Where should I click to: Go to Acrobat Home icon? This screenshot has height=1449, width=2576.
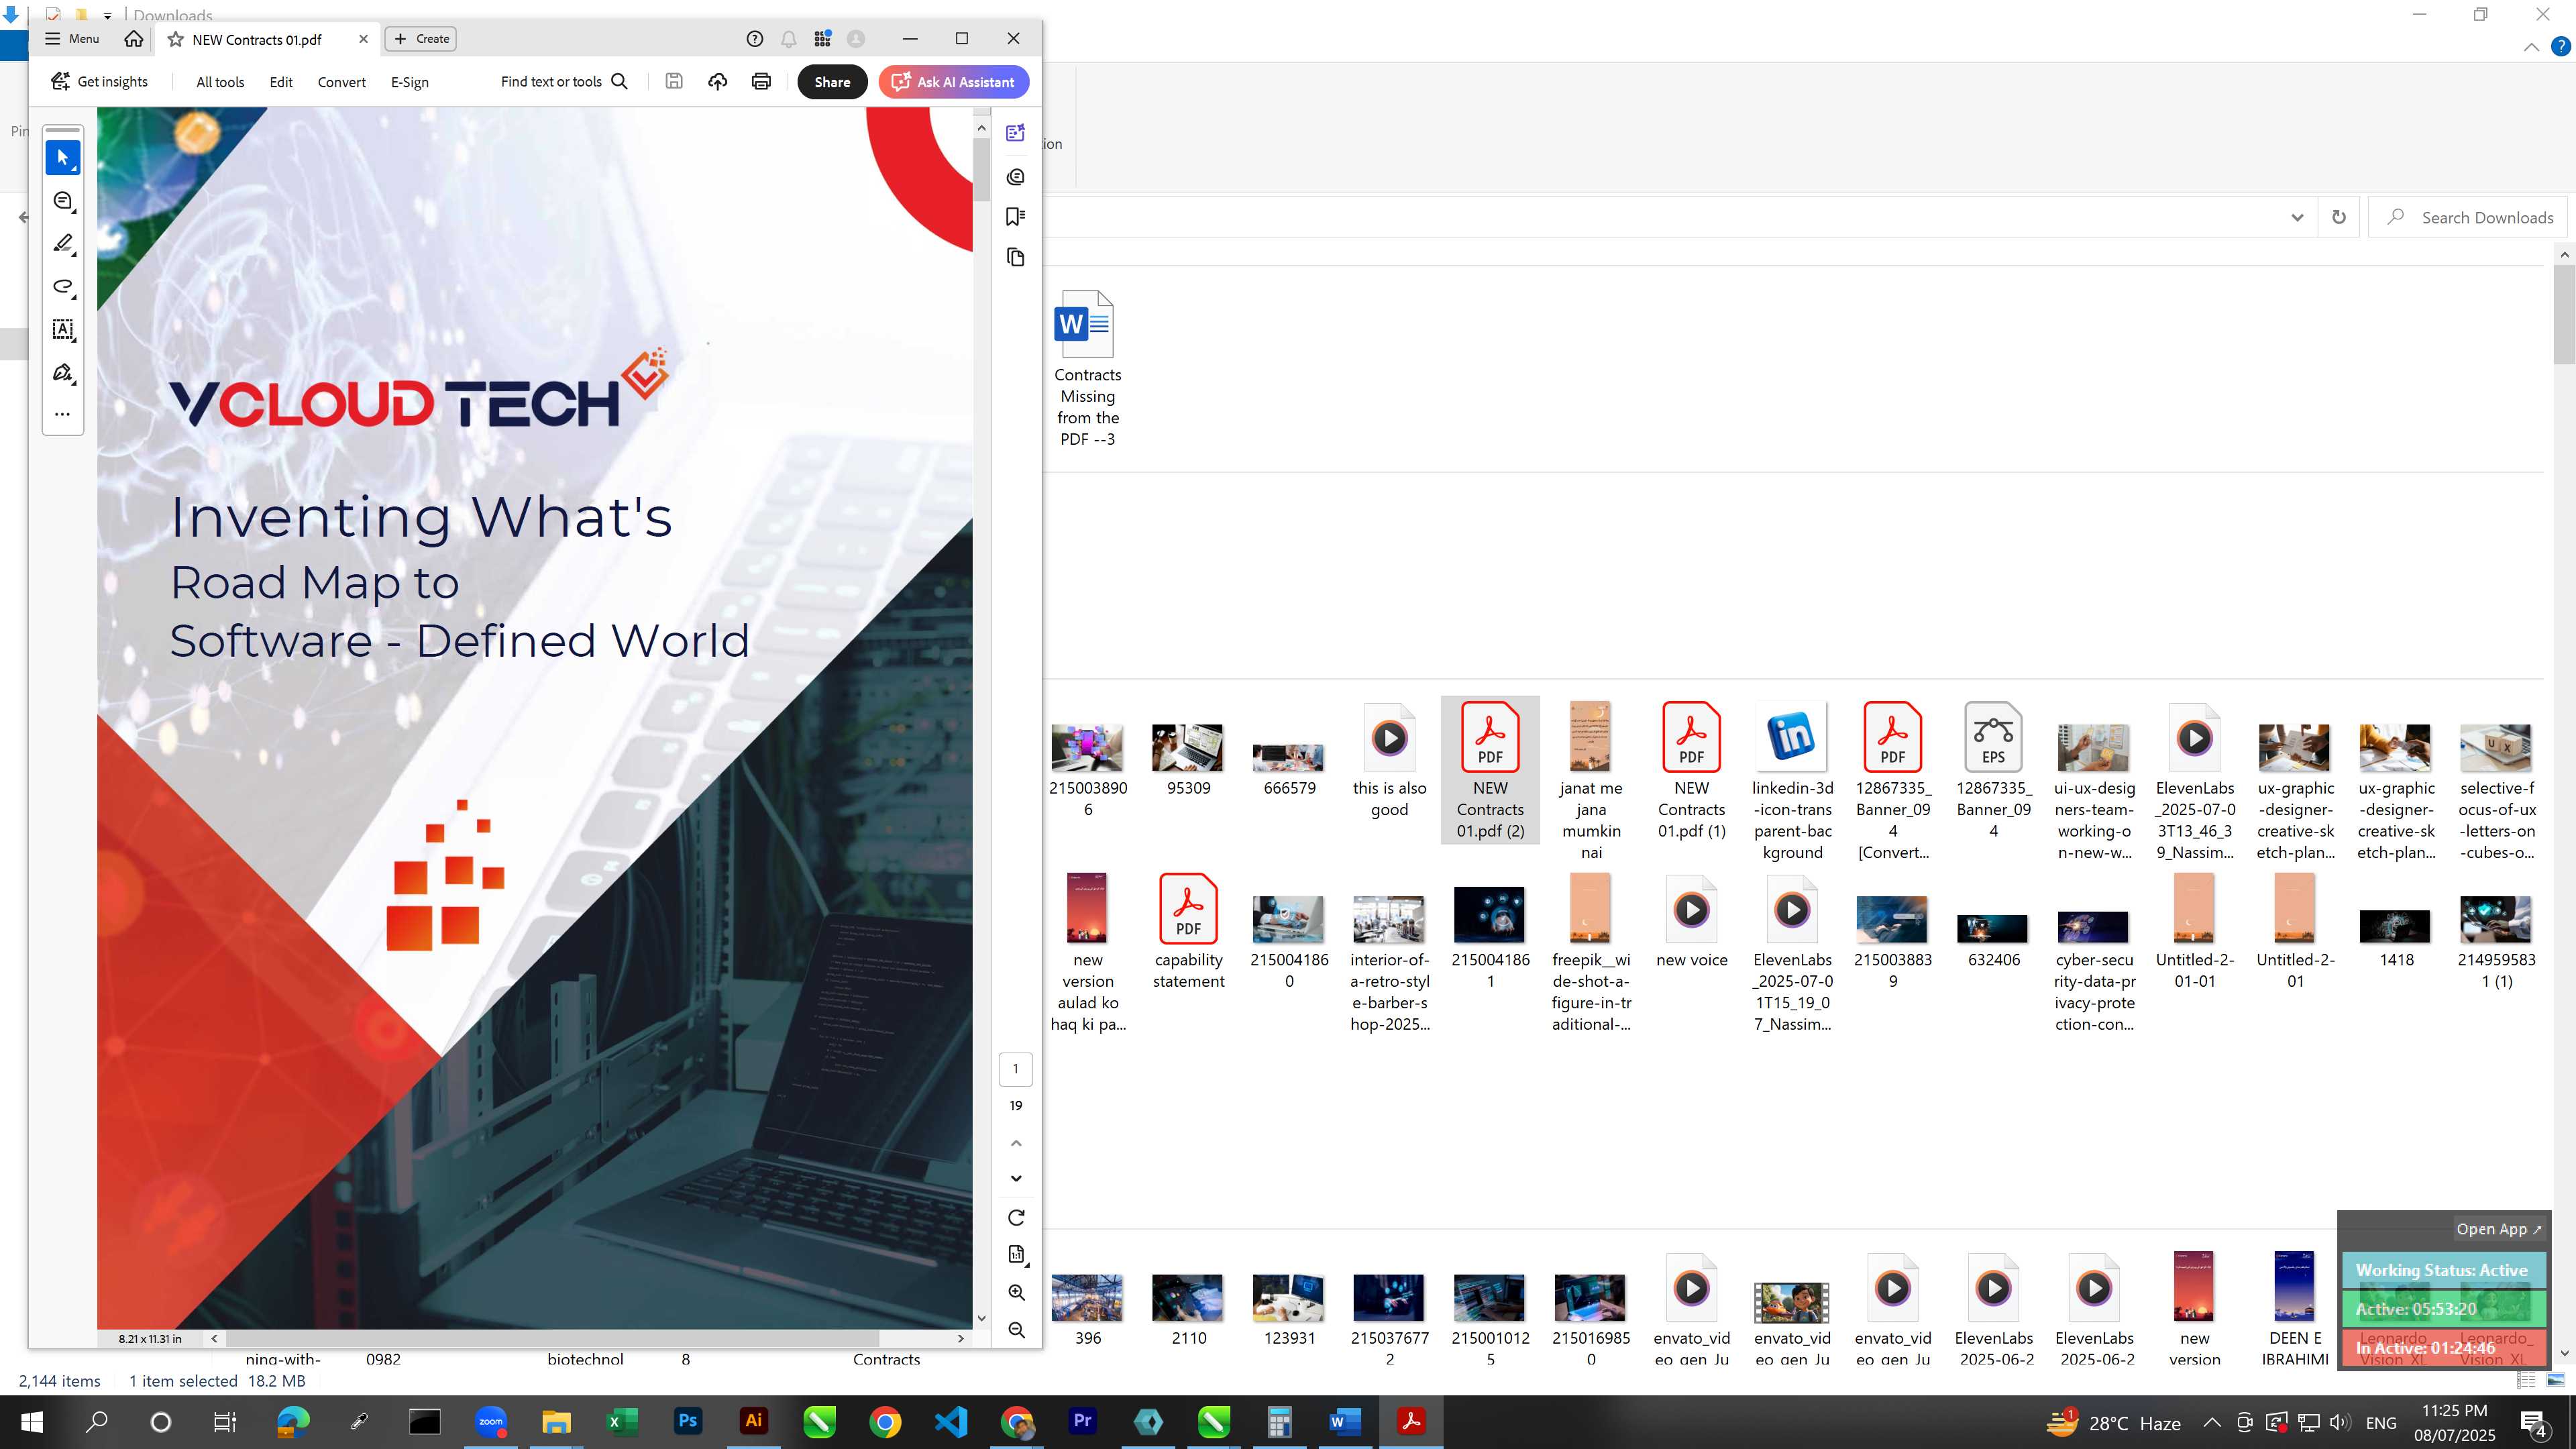pos(133,39)
